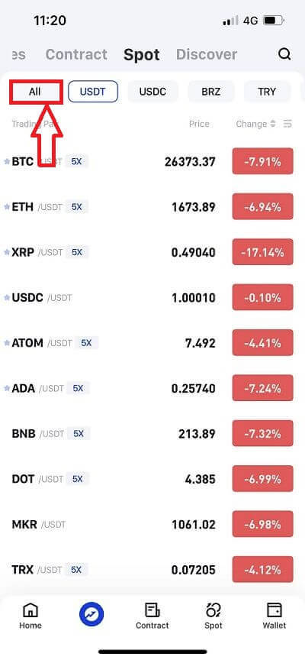Viewport: 305px width, 660px height.
Task: Toggle favorite star for ETH
Action: coord(7,207)
